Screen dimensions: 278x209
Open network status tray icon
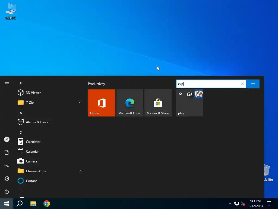pyautogui.click(x=236, y=204)
